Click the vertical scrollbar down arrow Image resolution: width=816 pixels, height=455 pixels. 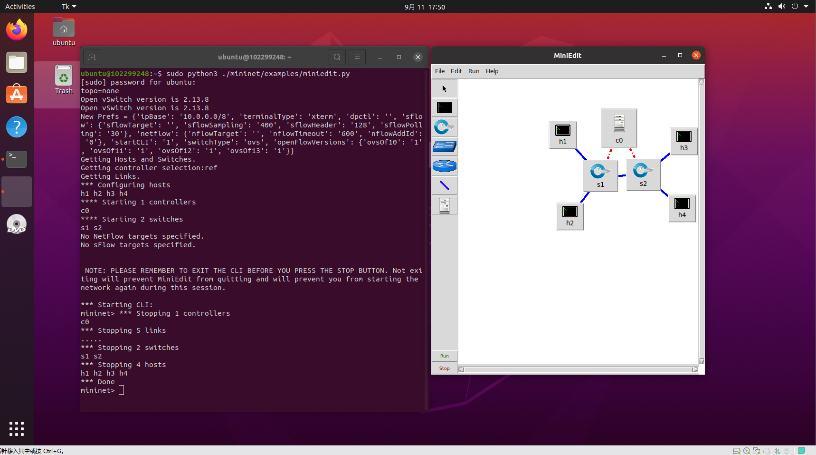[702, 361]
